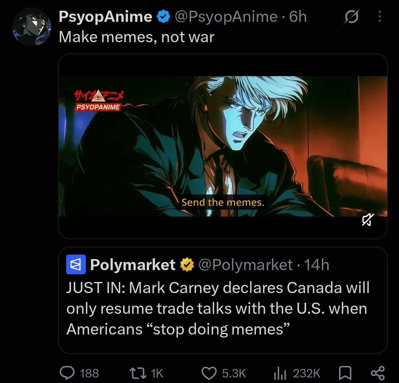Unmute the video with the speaker icon

pyautogui.click(x=368, y=220)
